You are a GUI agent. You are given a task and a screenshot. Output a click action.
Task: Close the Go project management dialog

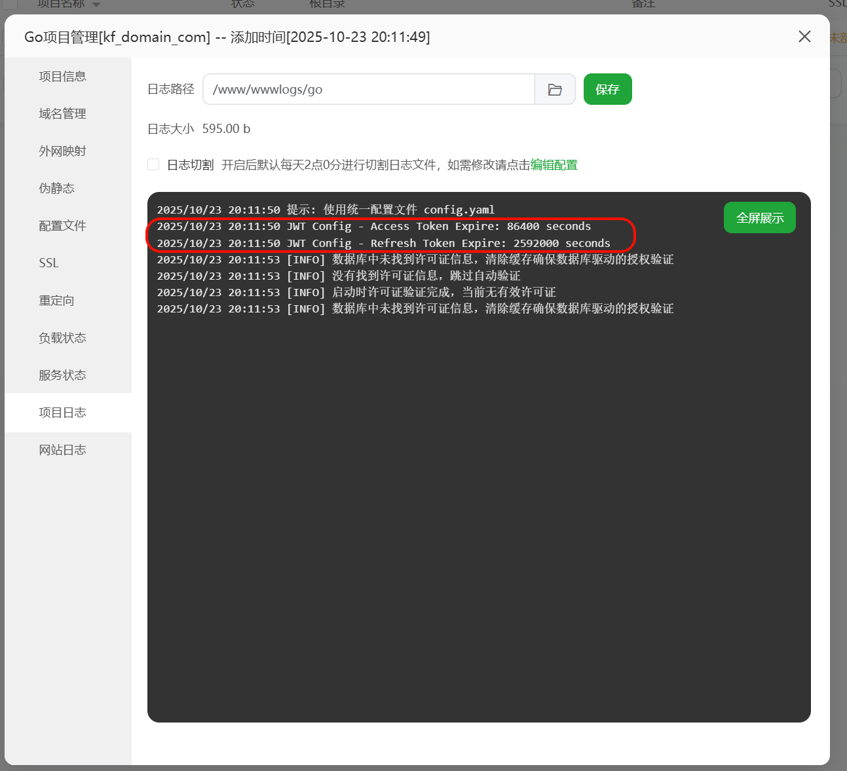[804, 37]
